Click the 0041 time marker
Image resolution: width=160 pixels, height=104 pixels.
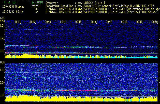[18, 22]
